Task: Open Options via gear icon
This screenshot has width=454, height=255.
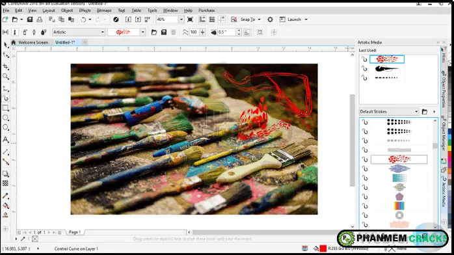Action: tap(270, 20)
